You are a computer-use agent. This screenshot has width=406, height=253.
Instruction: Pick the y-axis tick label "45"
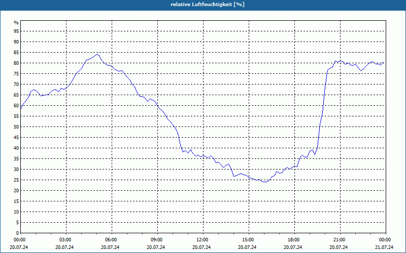pos(16,137)
